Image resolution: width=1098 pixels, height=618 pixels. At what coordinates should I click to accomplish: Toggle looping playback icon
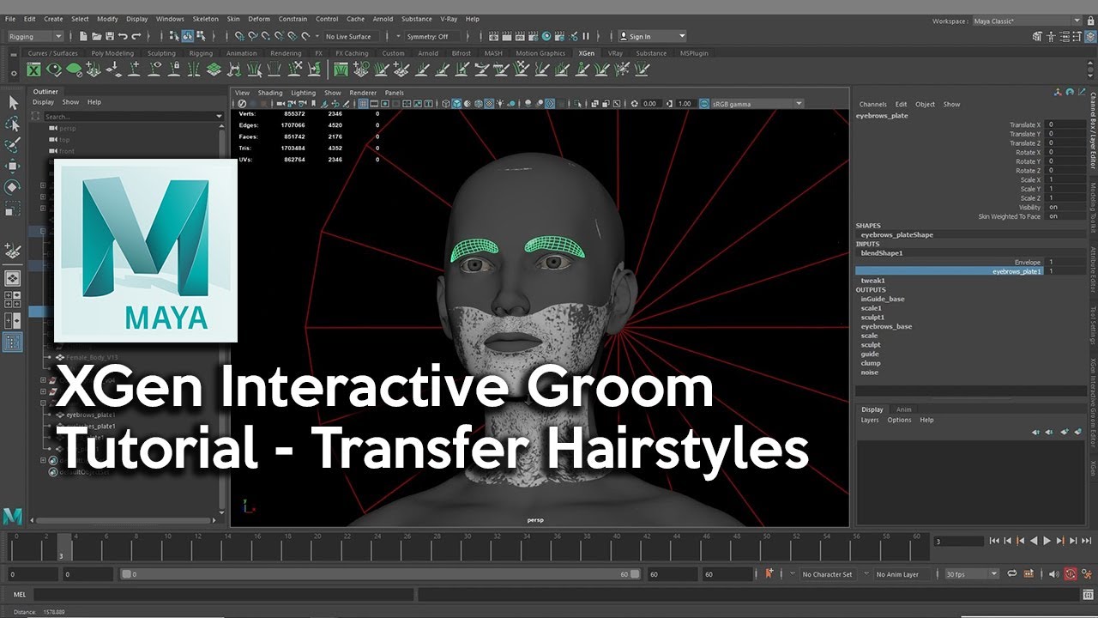tap(1011, 574)
